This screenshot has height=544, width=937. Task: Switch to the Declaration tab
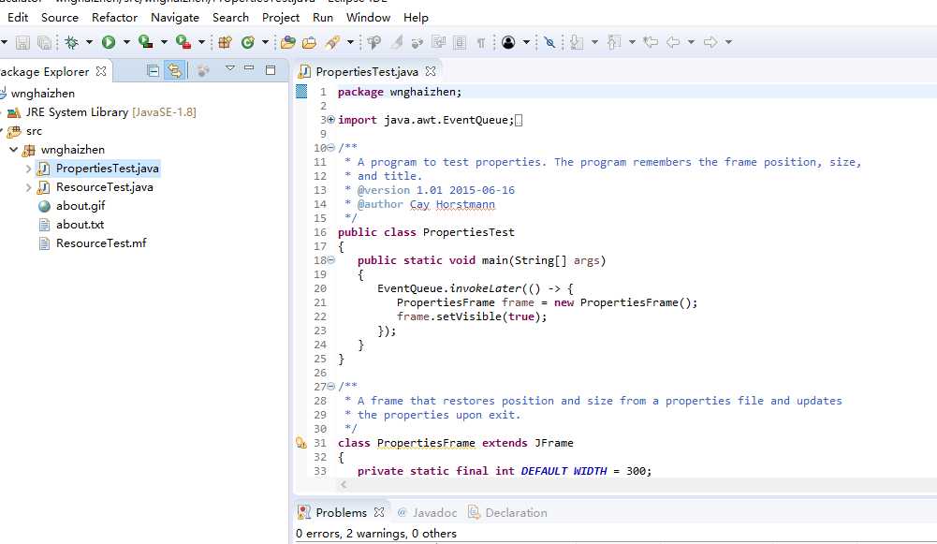point(508,512)
